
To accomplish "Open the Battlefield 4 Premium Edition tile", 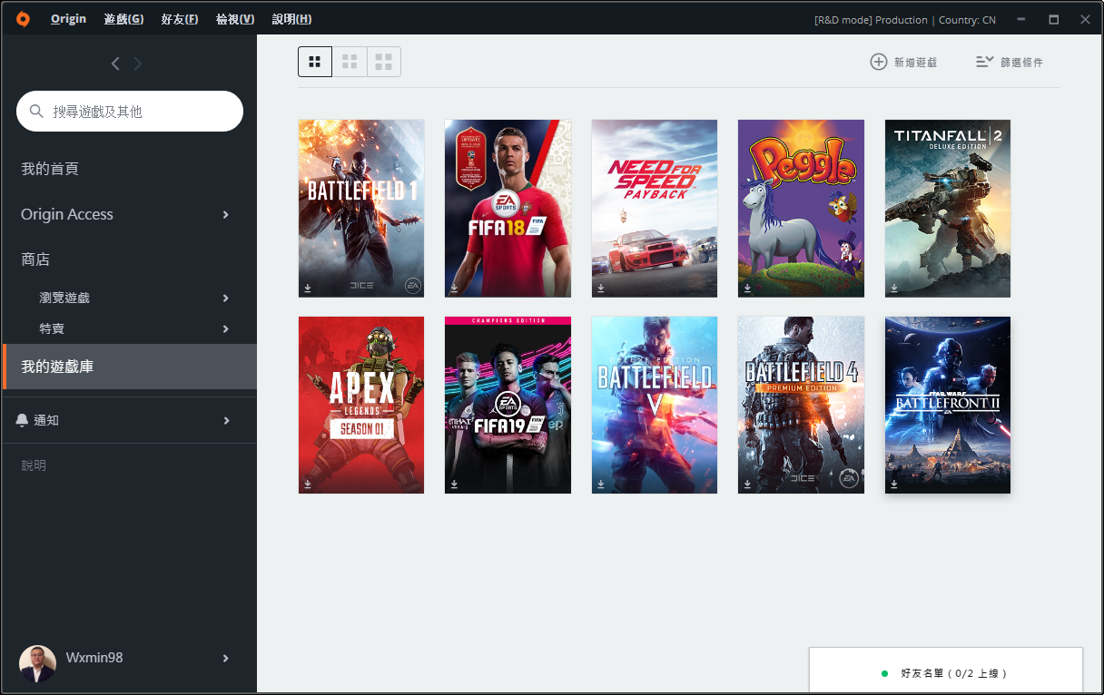I will coord(801,406).
